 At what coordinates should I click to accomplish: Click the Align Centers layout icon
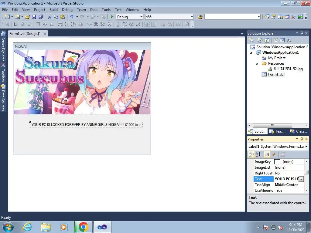[x=23, y=24]
